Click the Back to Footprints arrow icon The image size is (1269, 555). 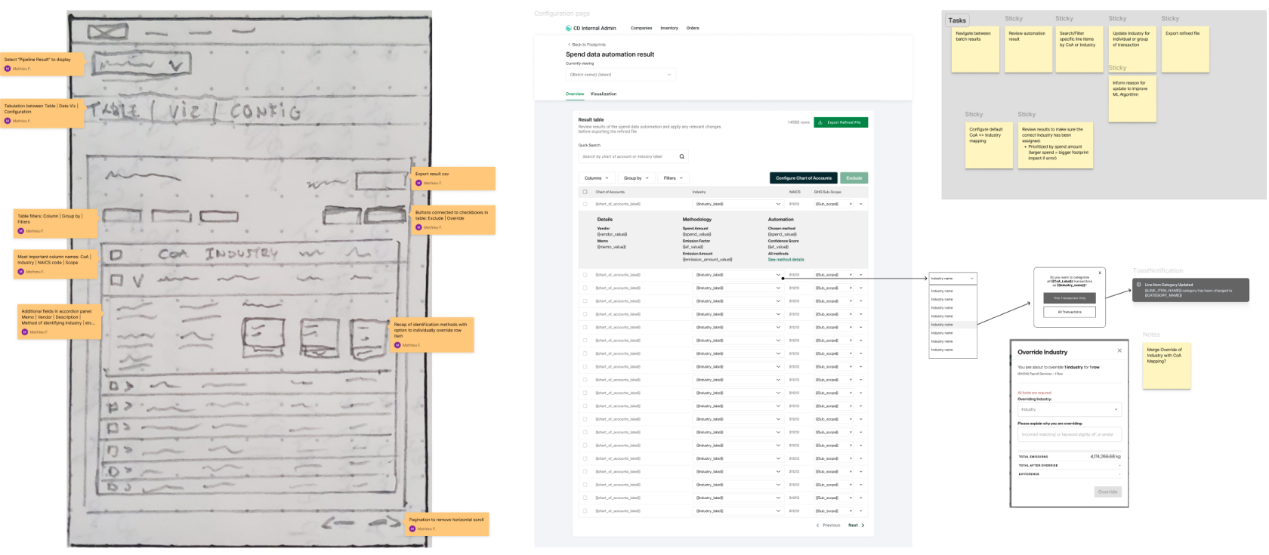point(569,45)
